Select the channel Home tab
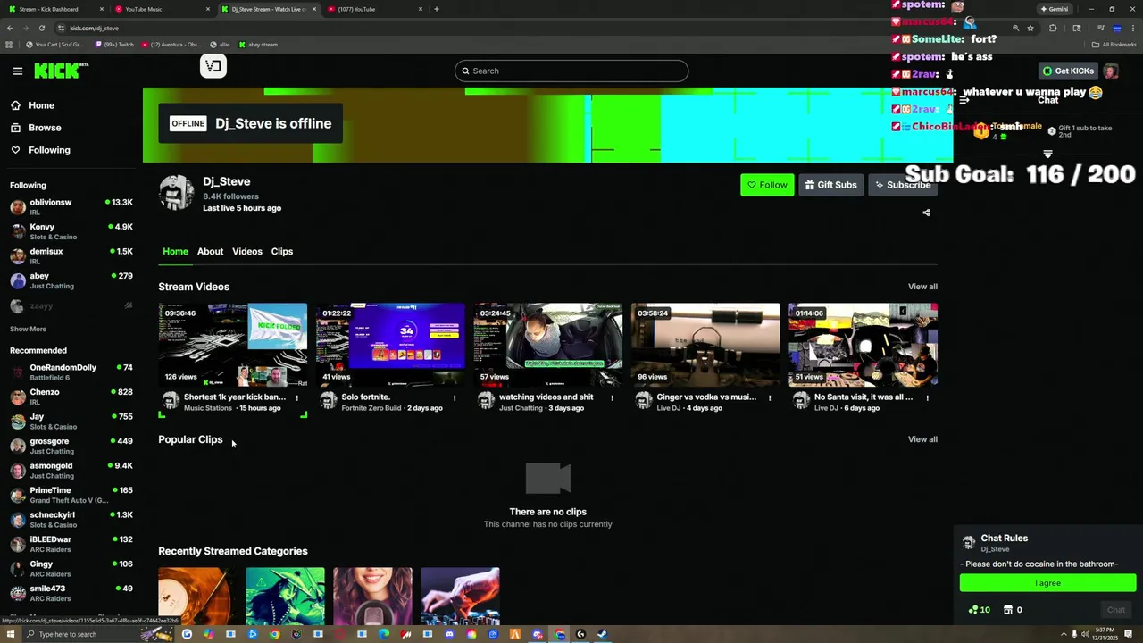 click(x=175, y=252)
